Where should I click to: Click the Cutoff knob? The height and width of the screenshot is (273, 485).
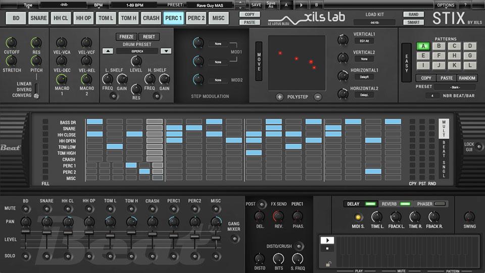click(11, 43)
